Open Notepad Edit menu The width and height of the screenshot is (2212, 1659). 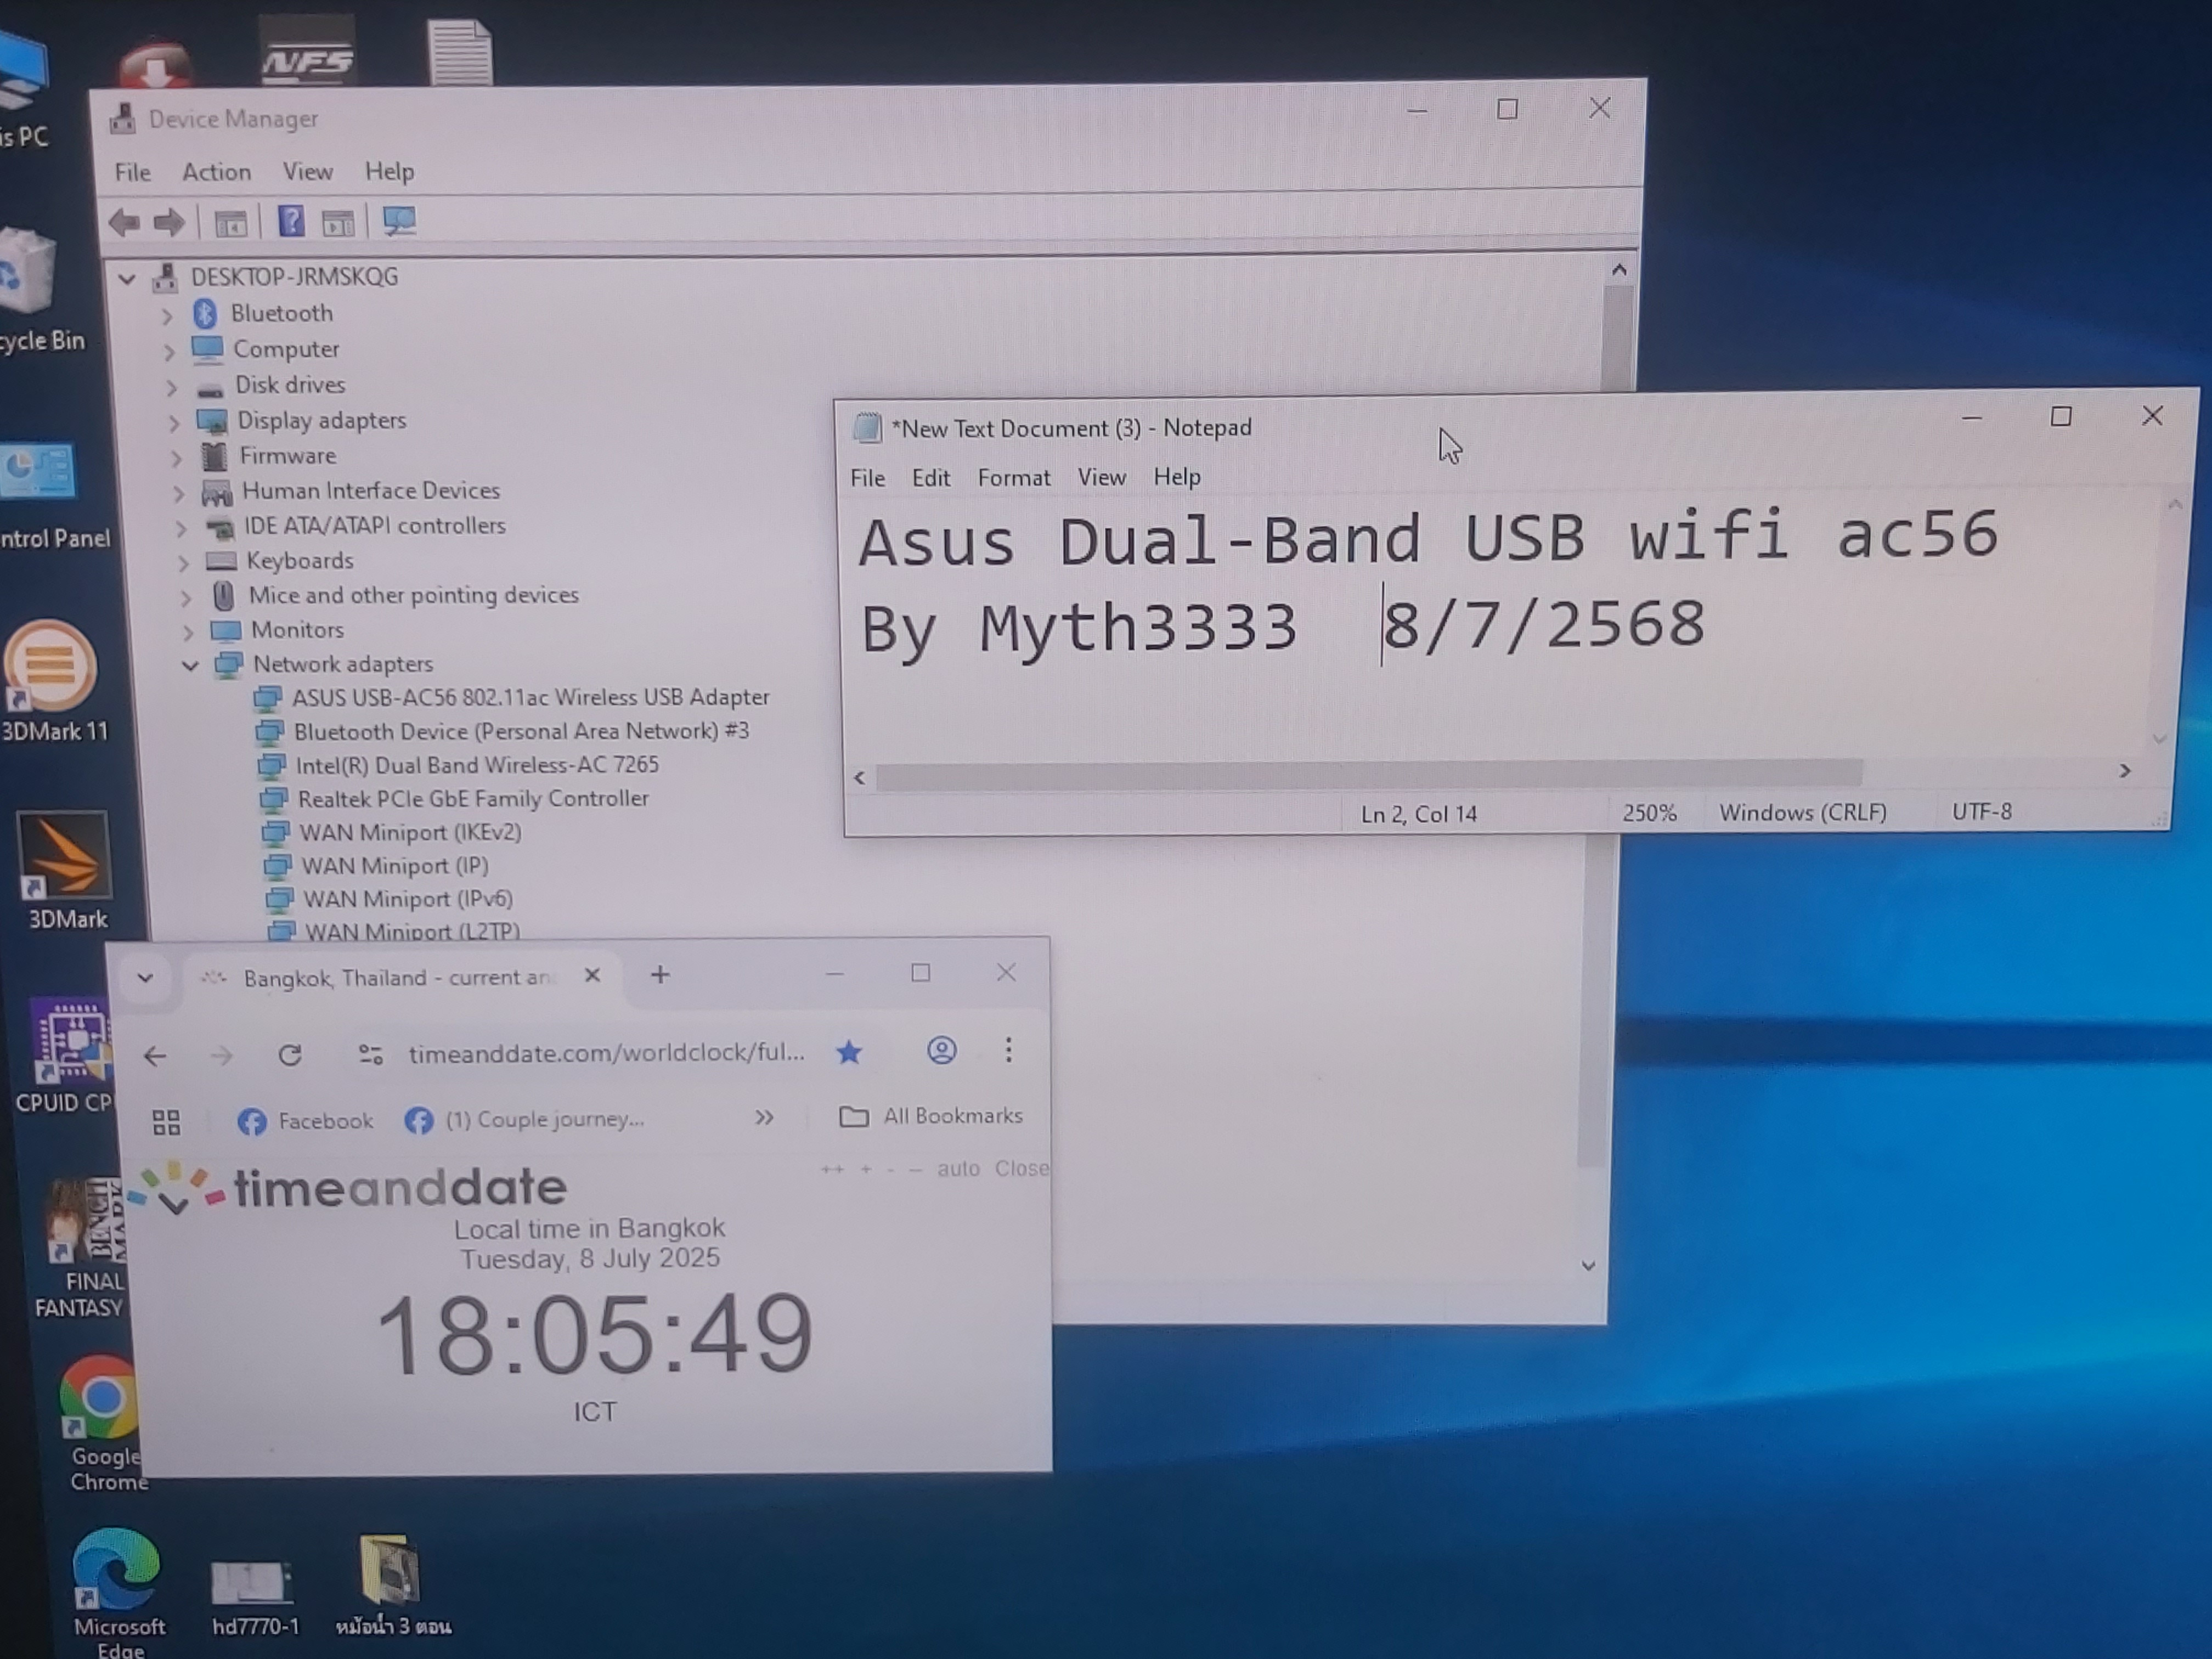pyautogui.click(x=930, y=478)
